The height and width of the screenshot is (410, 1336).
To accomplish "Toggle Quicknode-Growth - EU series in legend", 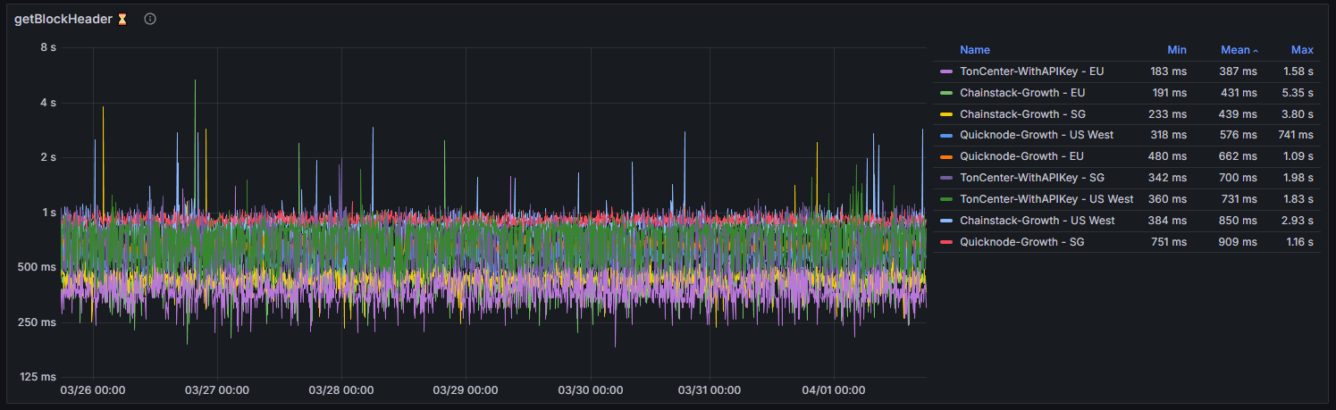I will [x=1021, y=156].
